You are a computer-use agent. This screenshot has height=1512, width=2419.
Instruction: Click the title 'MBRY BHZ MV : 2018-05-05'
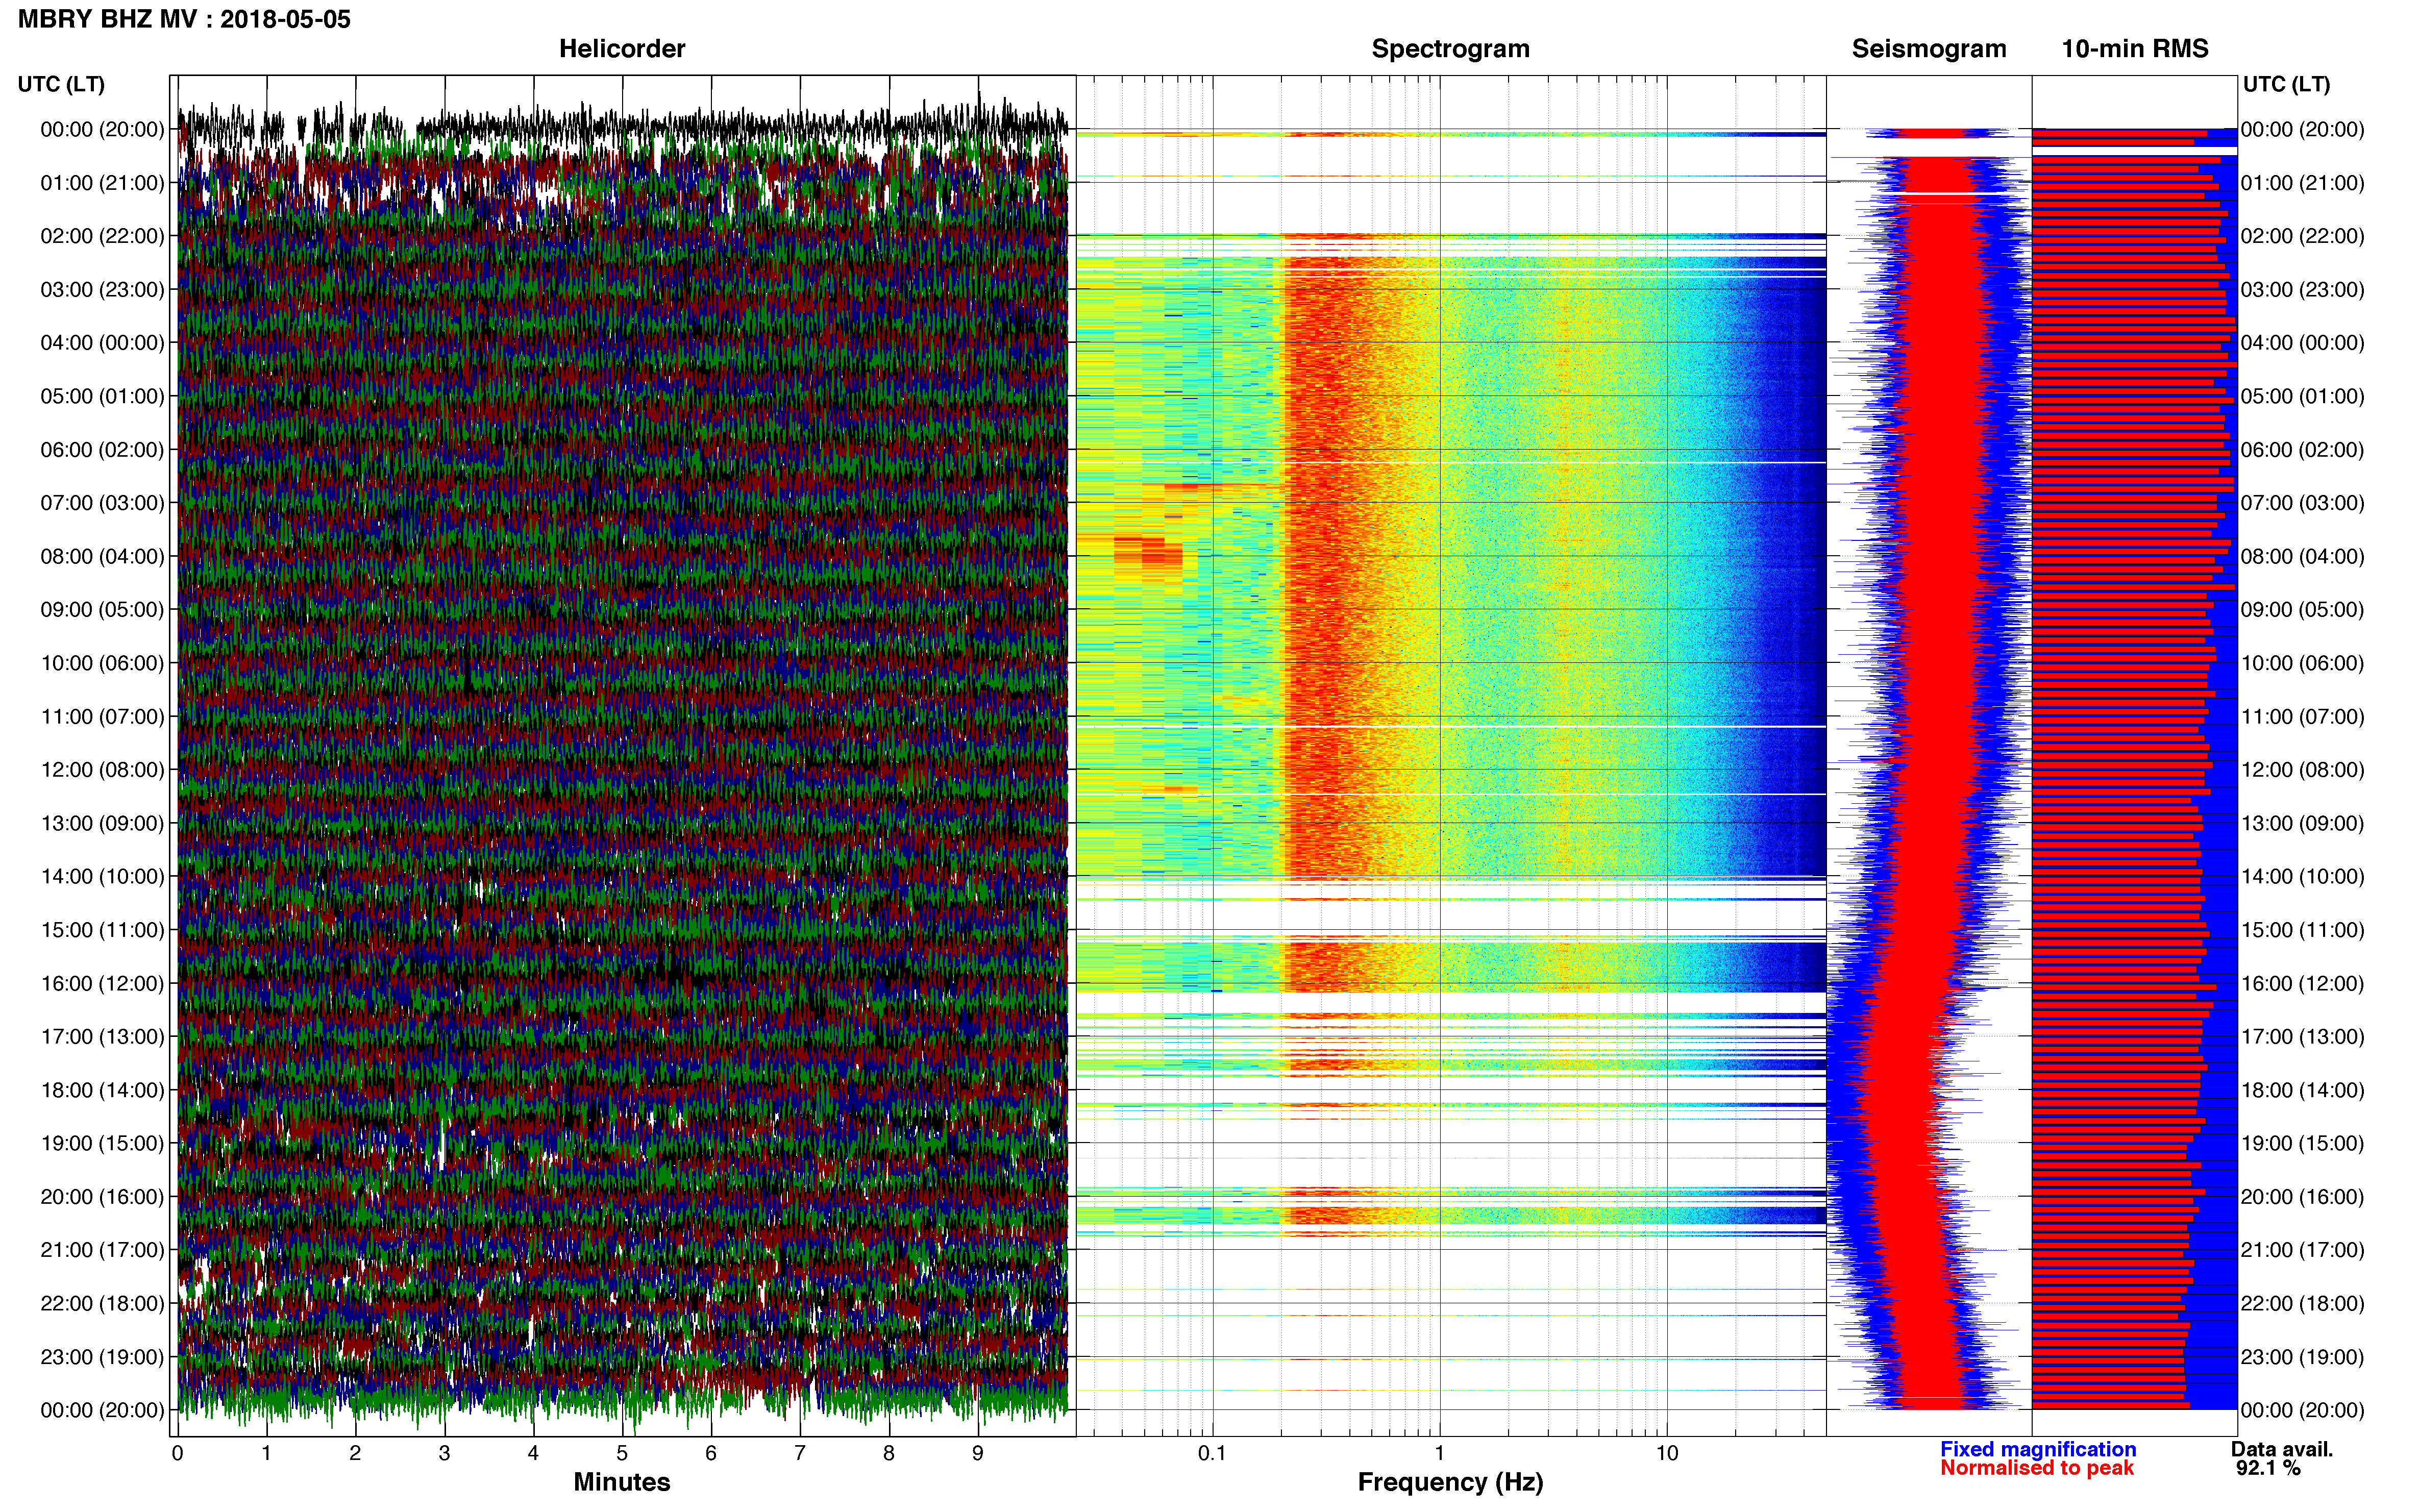pyautogui.click(x=184, y=19)
